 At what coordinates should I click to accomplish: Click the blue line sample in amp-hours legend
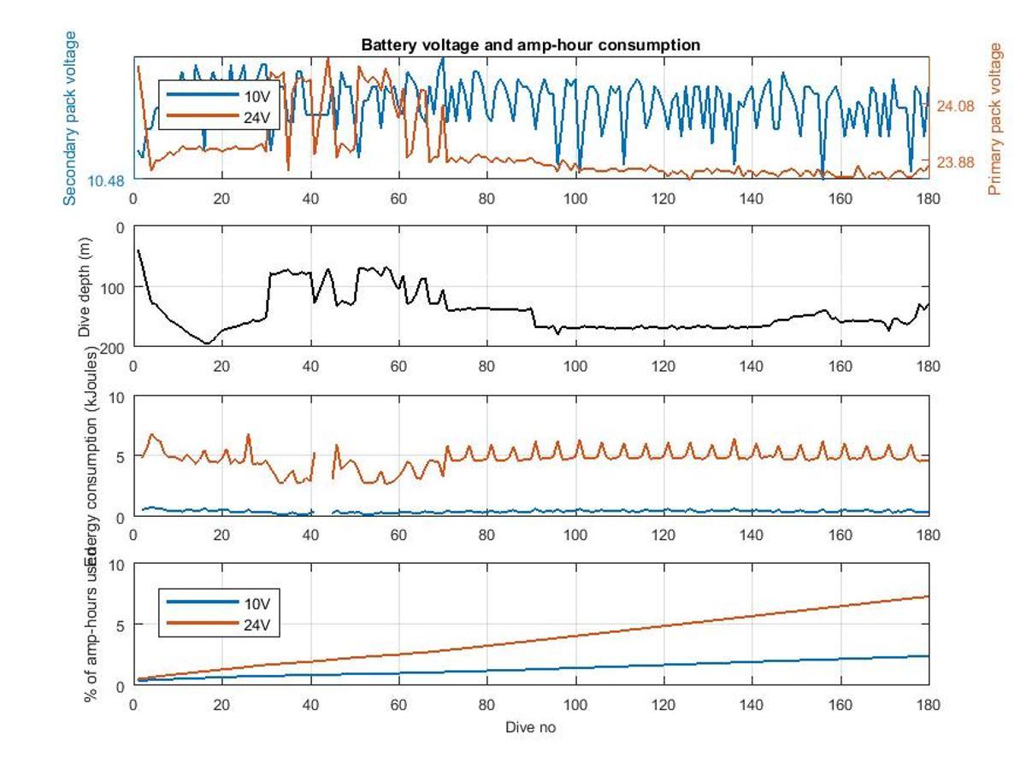[x=202, y=602]
